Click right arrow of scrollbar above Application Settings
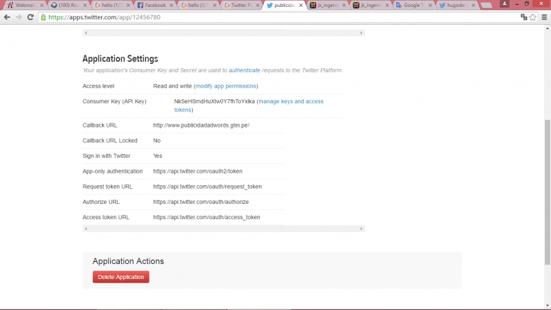Image resolution: width=551 pixels, height=310 pixels. (361, 33)
